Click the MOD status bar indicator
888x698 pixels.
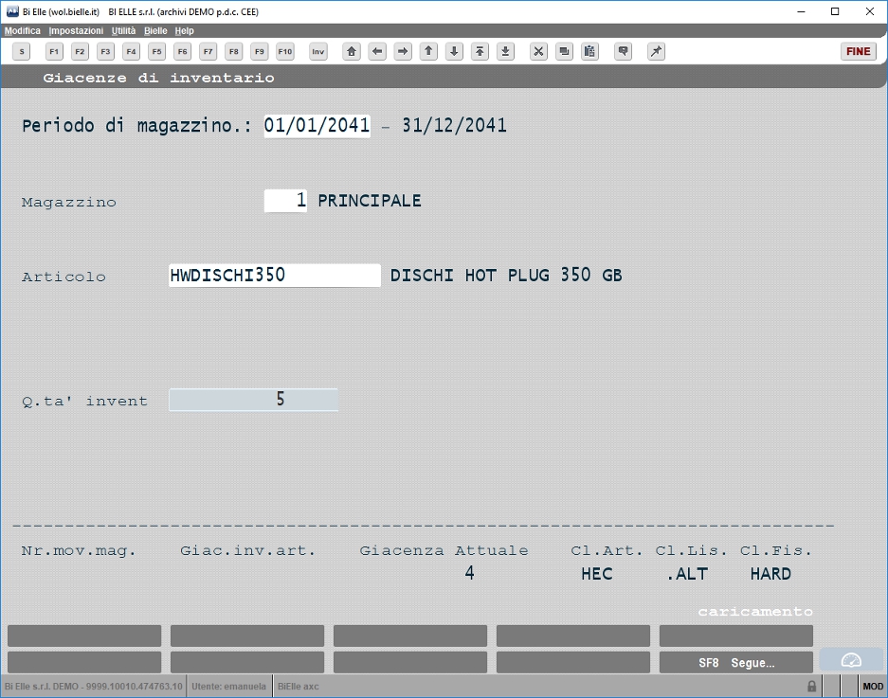(x=873, y=686)
